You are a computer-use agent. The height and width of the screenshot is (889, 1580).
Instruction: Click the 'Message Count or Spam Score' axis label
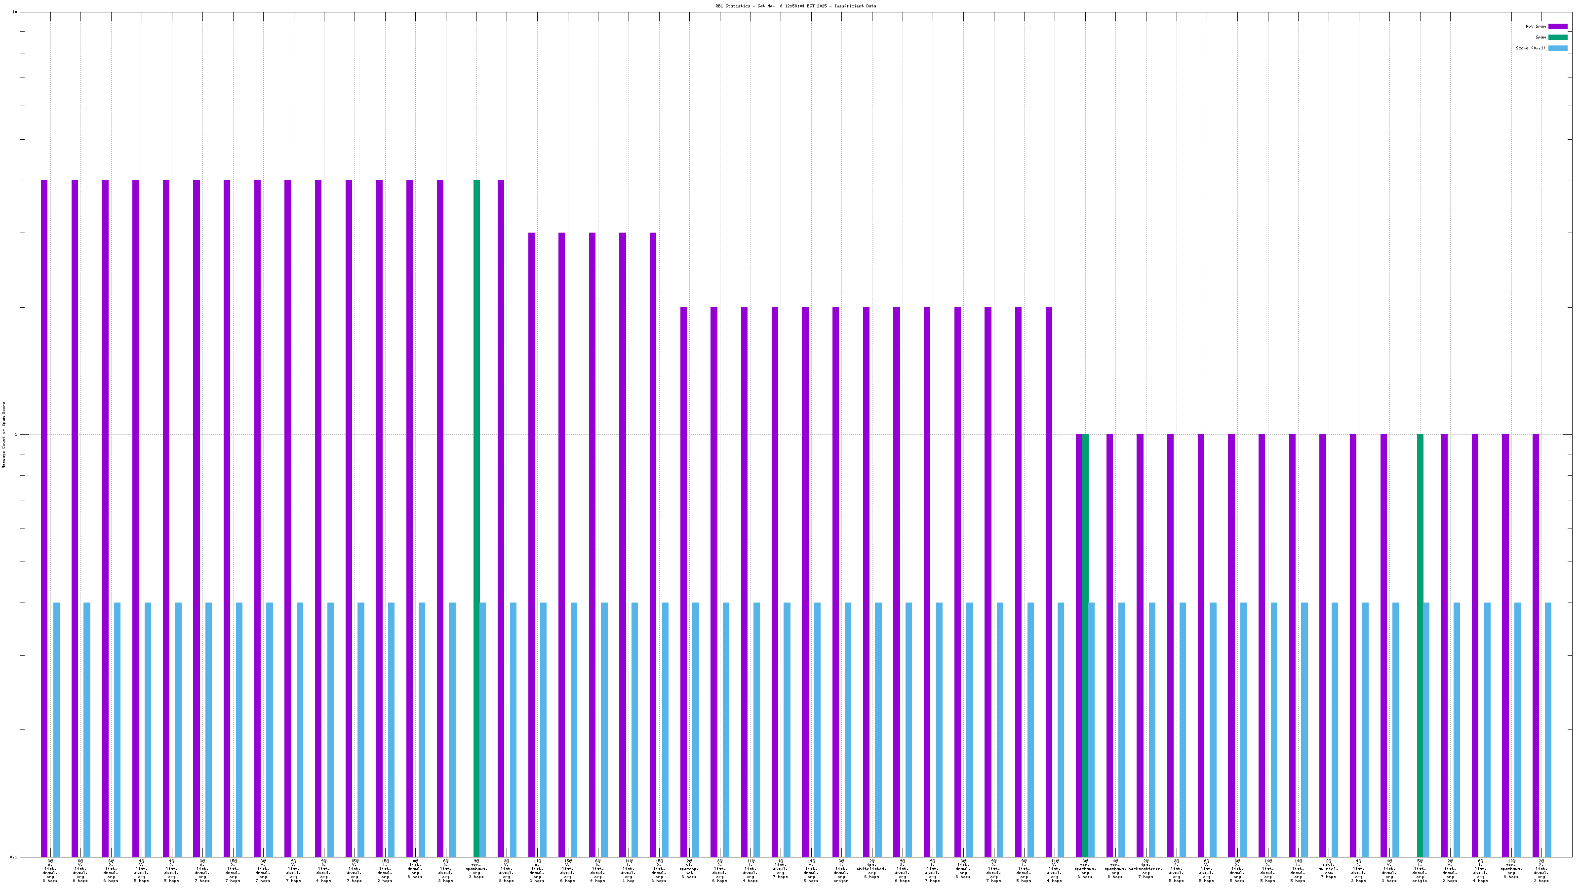(3, 435)
